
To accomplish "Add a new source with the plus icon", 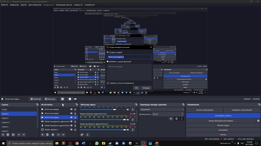I will point(42,135).
